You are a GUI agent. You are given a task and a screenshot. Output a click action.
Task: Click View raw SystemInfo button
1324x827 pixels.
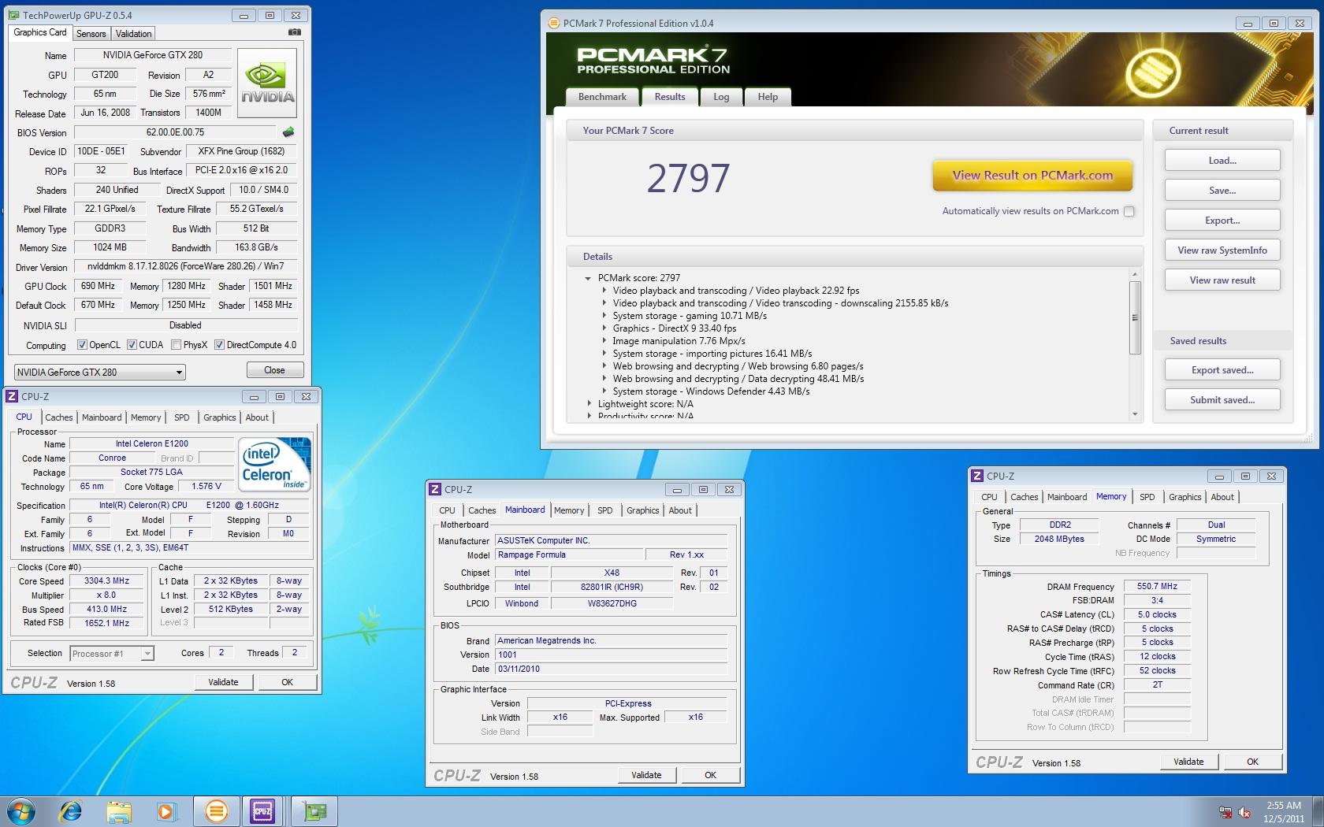click(1222, 250)
